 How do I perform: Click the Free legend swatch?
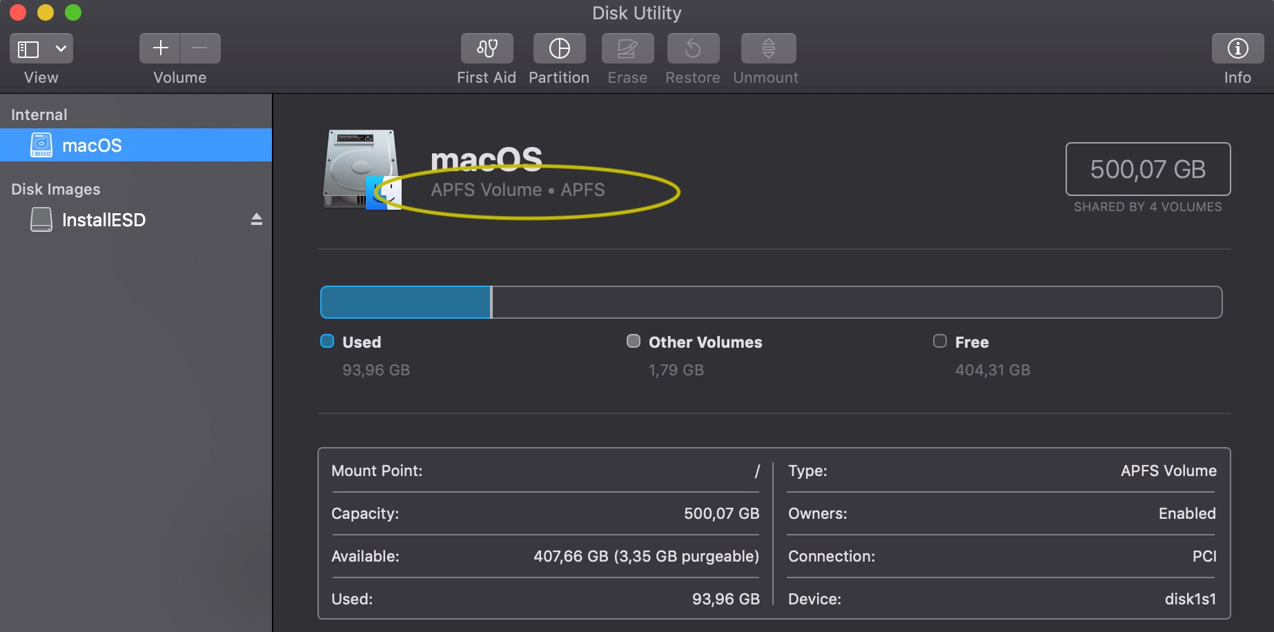tap(939, 341)
